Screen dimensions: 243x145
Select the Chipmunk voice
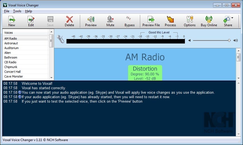point(25,67)
